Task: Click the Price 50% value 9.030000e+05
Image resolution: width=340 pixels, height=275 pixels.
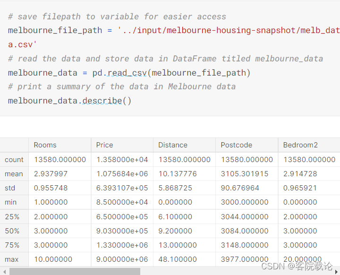Action: point(122,231)
